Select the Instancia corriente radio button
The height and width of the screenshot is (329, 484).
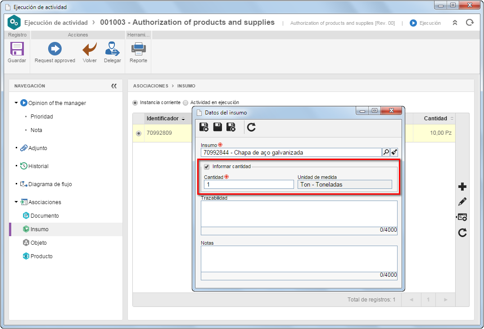pos(135,103)
